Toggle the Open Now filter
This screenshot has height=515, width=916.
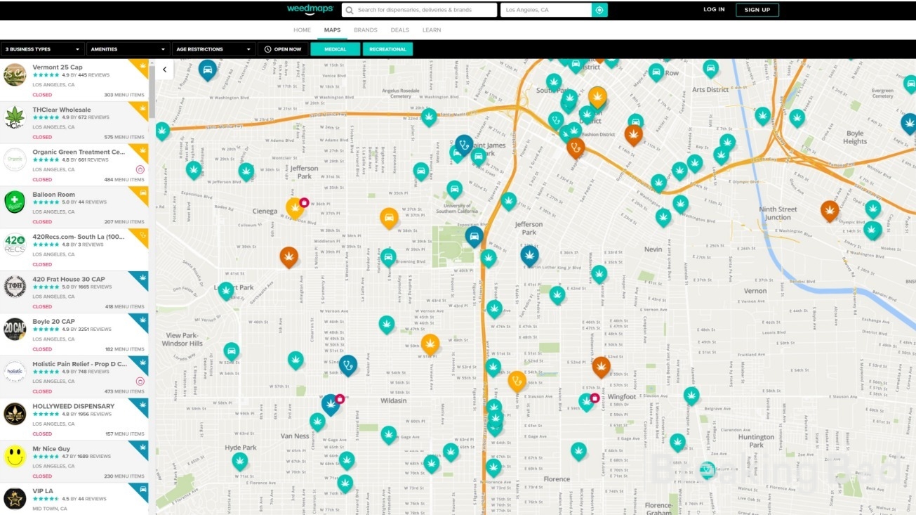tap(283, 49)
